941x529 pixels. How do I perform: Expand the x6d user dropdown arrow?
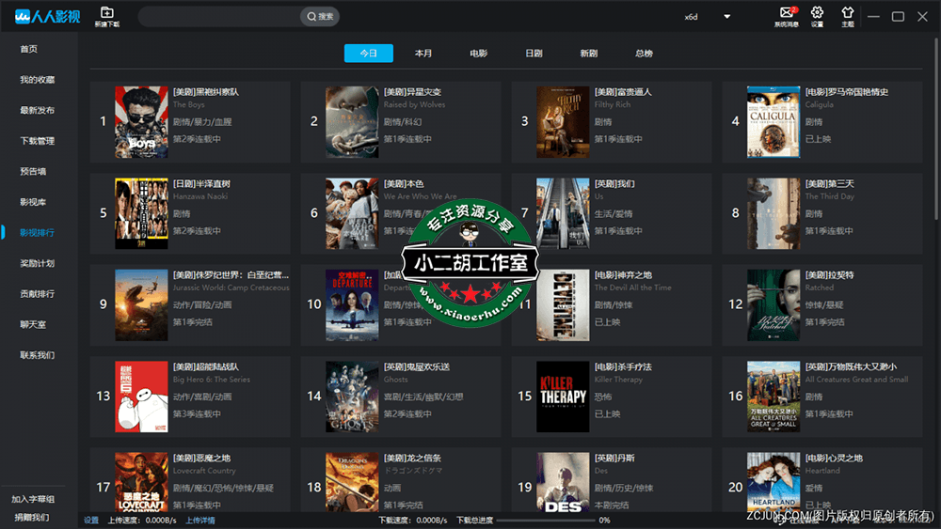click(x=726, y=17)
